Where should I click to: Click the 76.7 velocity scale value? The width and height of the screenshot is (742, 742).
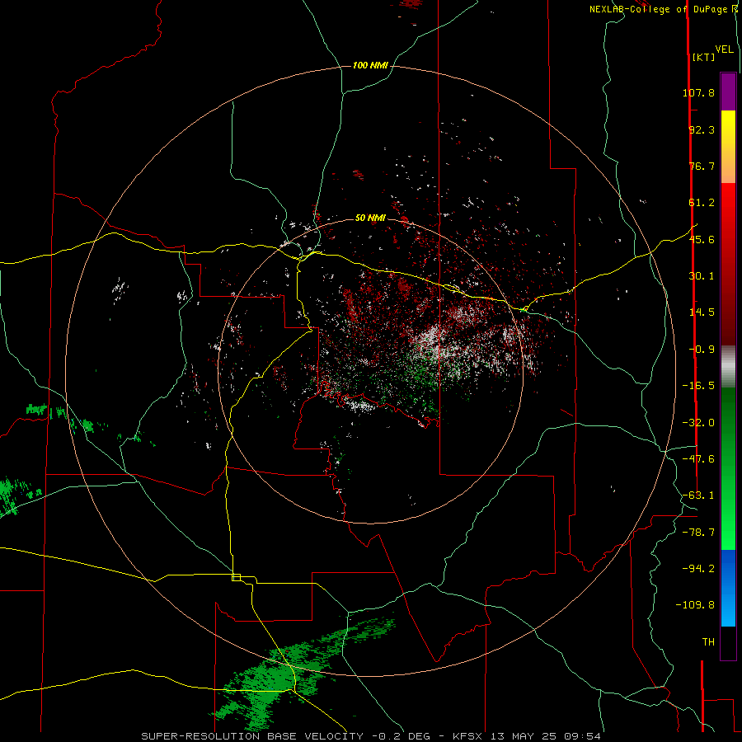pyautogui.click(x=702, y=166)
